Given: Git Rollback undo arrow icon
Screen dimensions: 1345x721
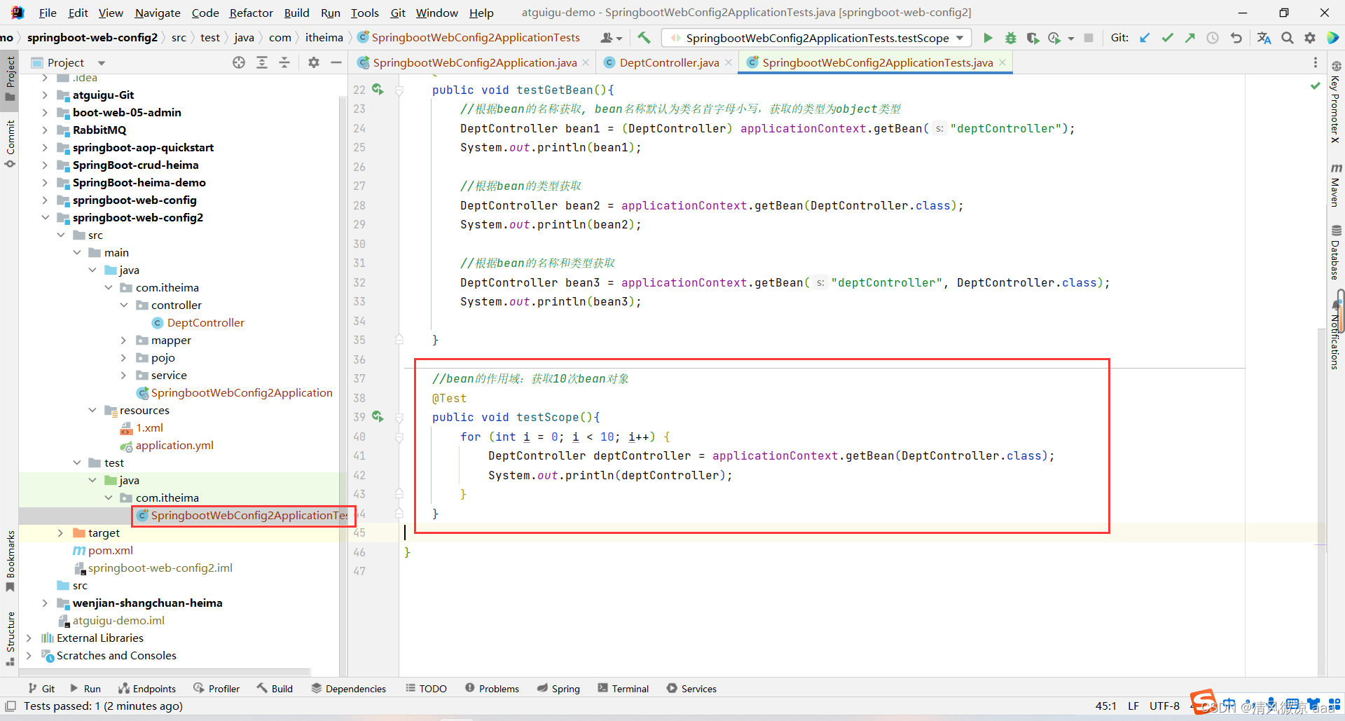Looking at the screenshot, I should pos(1236,38).
